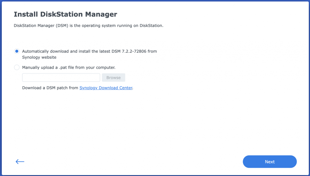Click the 'Automatically download and install' label text
Screen dimensions: 310x176
click(x=61, y=51)
